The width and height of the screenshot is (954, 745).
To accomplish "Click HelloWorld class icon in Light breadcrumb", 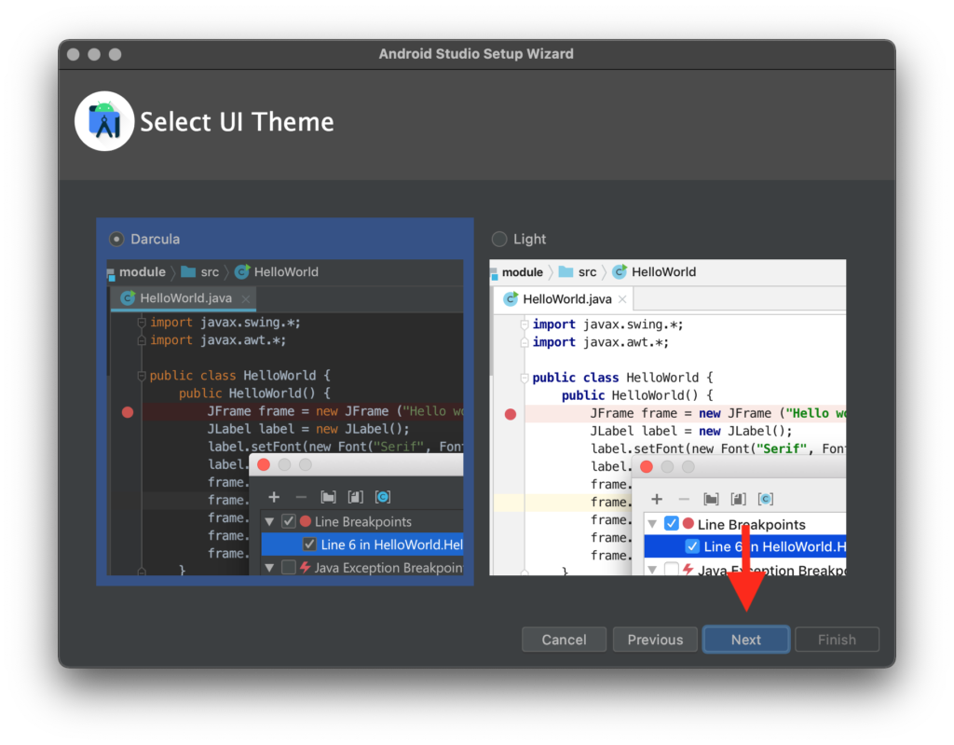I will tap(620, 271).
